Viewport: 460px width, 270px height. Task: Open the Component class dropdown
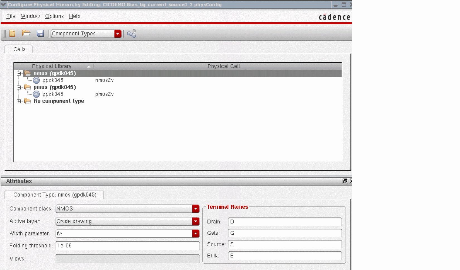(196, 209)
